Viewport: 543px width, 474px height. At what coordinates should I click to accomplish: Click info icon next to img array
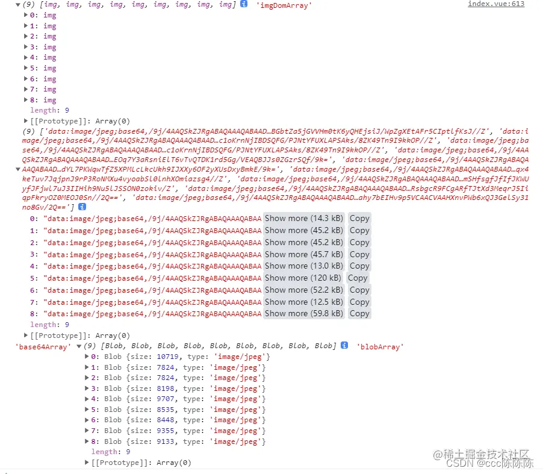(x=244, y=4)
